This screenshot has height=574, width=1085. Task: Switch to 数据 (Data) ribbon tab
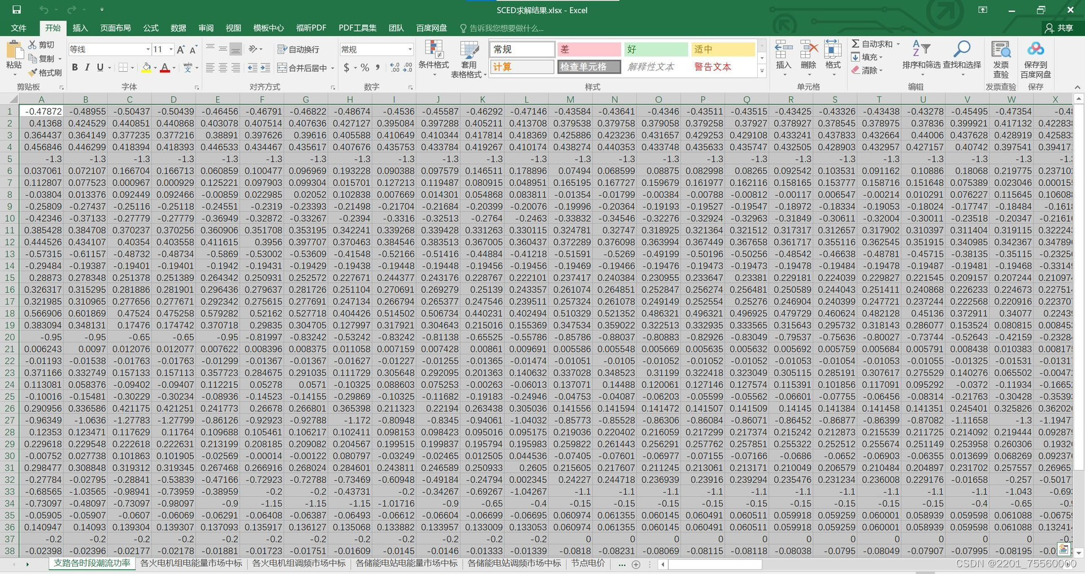[178, 28]
